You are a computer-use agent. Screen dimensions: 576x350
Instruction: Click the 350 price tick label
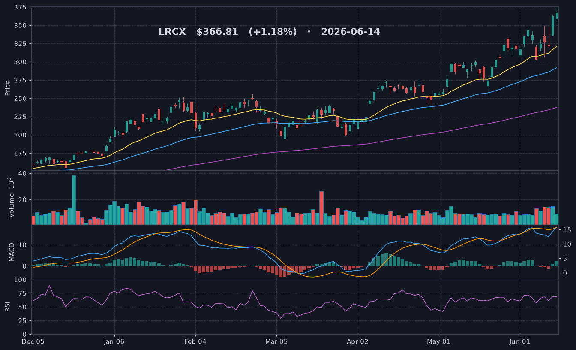pyautogui.click(x=21, y=26)
